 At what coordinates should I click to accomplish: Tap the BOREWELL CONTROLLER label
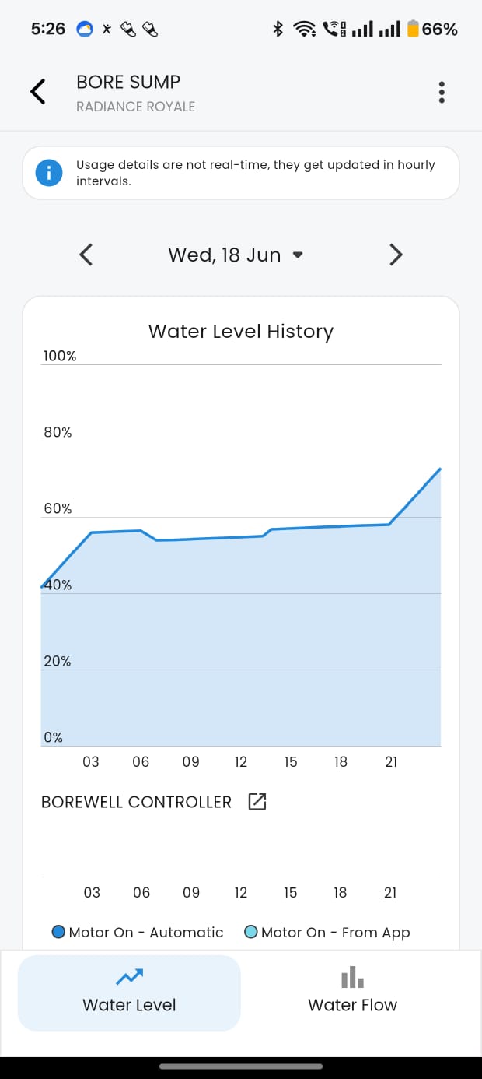click(x=136, y=802)
